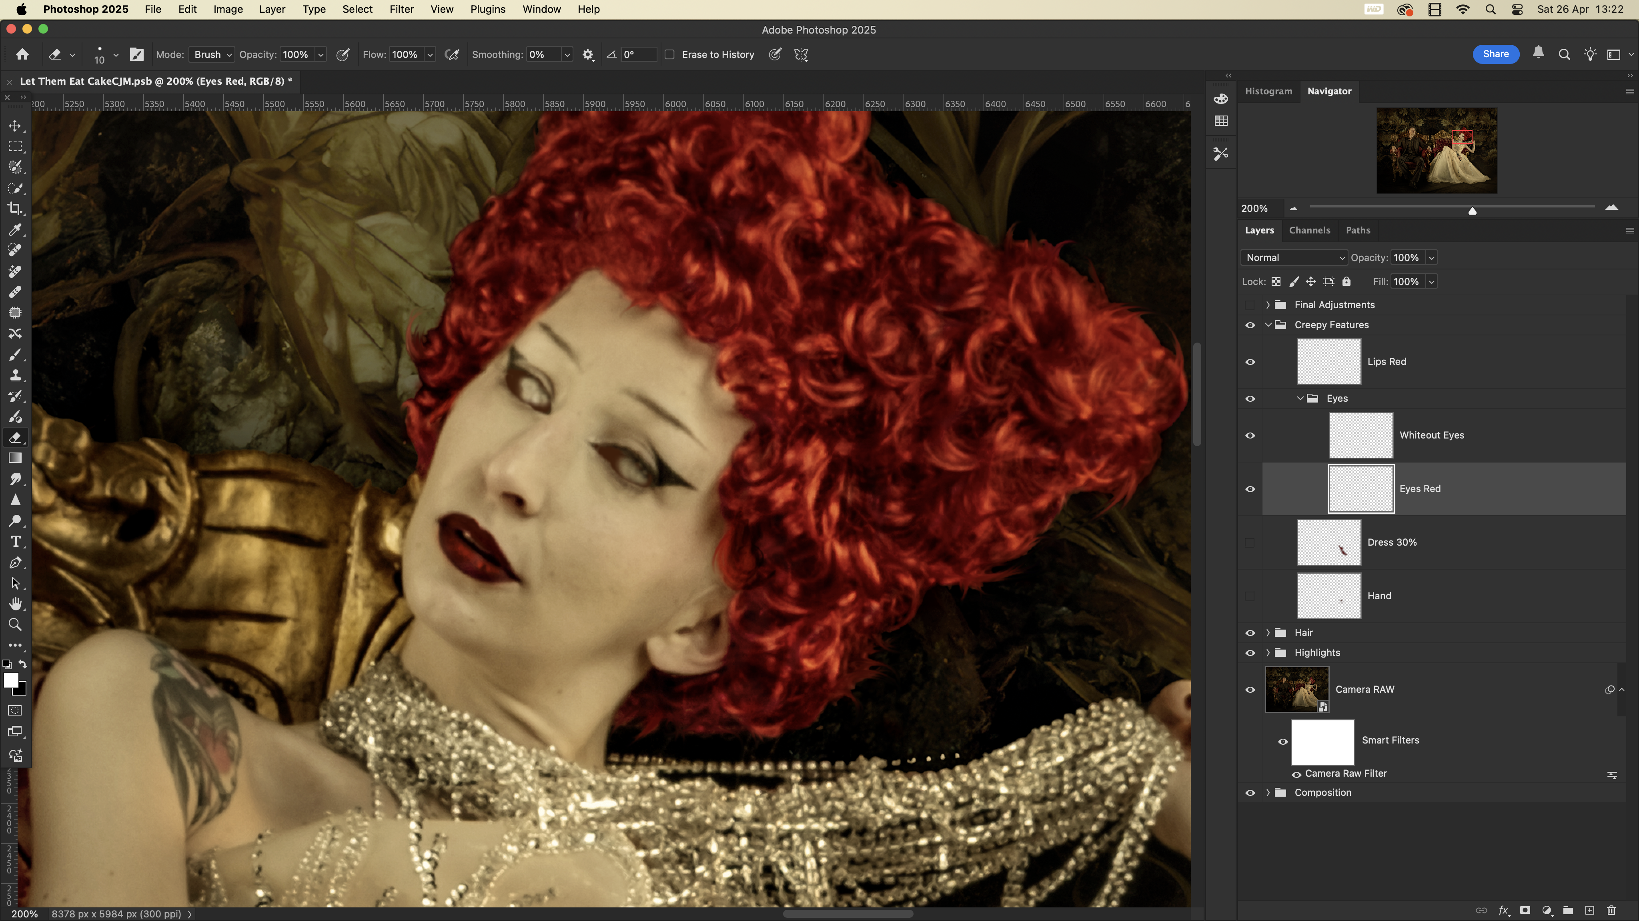Select the Move tool

tap(15, 126)
